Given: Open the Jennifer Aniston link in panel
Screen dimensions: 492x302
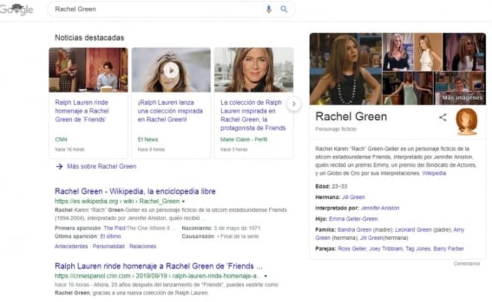Looking at the screenshot, I should 380,208.
